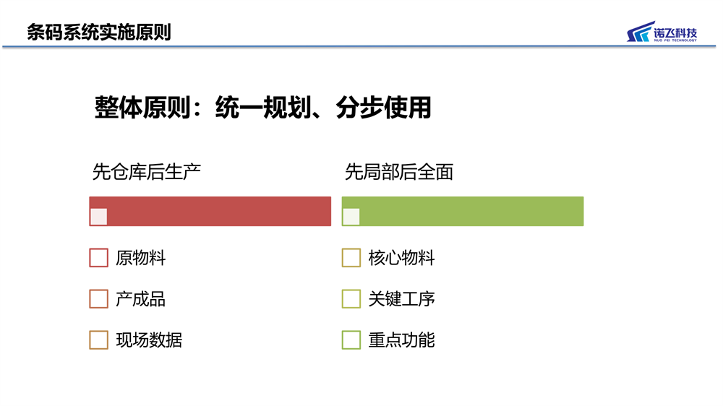Click the 先仓库后生产 heading text
723x406 pixels.
[x=147, y=172]
